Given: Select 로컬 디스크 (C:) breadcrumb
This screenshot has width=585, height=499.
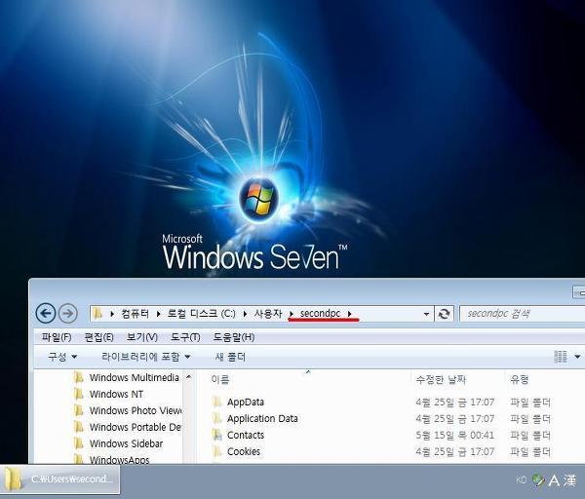Looking at the screenshot, I should coord(202,314).
